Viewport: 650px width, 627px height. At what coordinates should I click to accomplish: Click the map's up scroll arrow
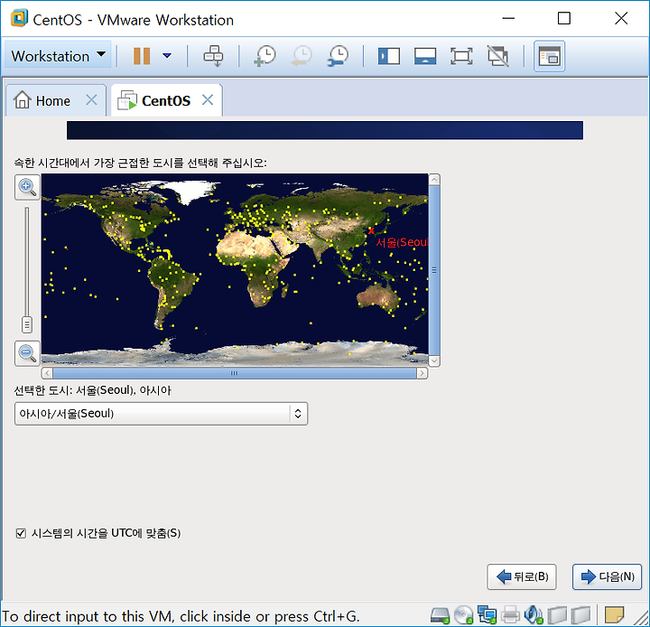434,179
